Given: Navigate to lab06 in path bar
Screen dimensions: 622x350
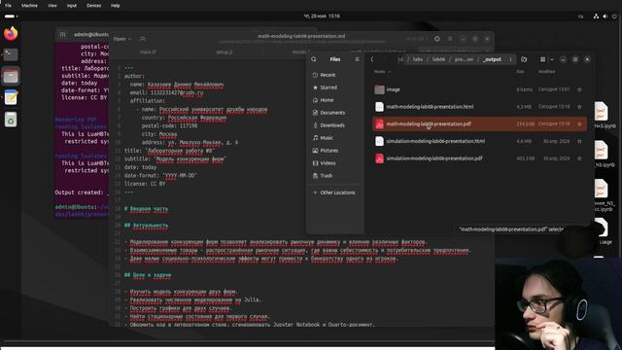Looking at the screenshot, I should click(438, 59).
